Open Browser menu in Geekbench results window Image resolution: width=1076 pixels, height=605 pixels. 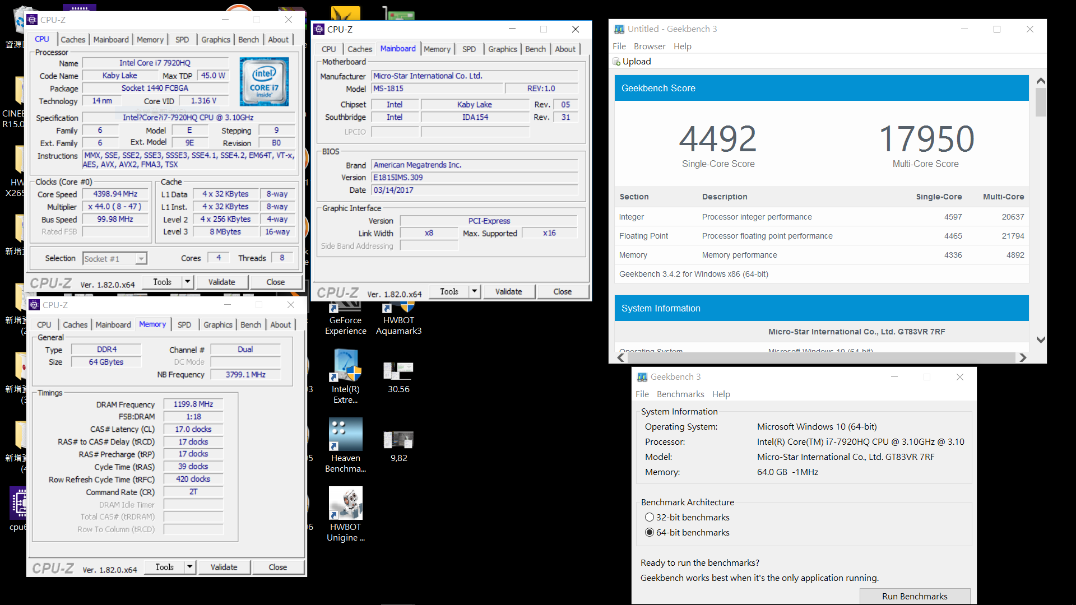pos(650,46)
